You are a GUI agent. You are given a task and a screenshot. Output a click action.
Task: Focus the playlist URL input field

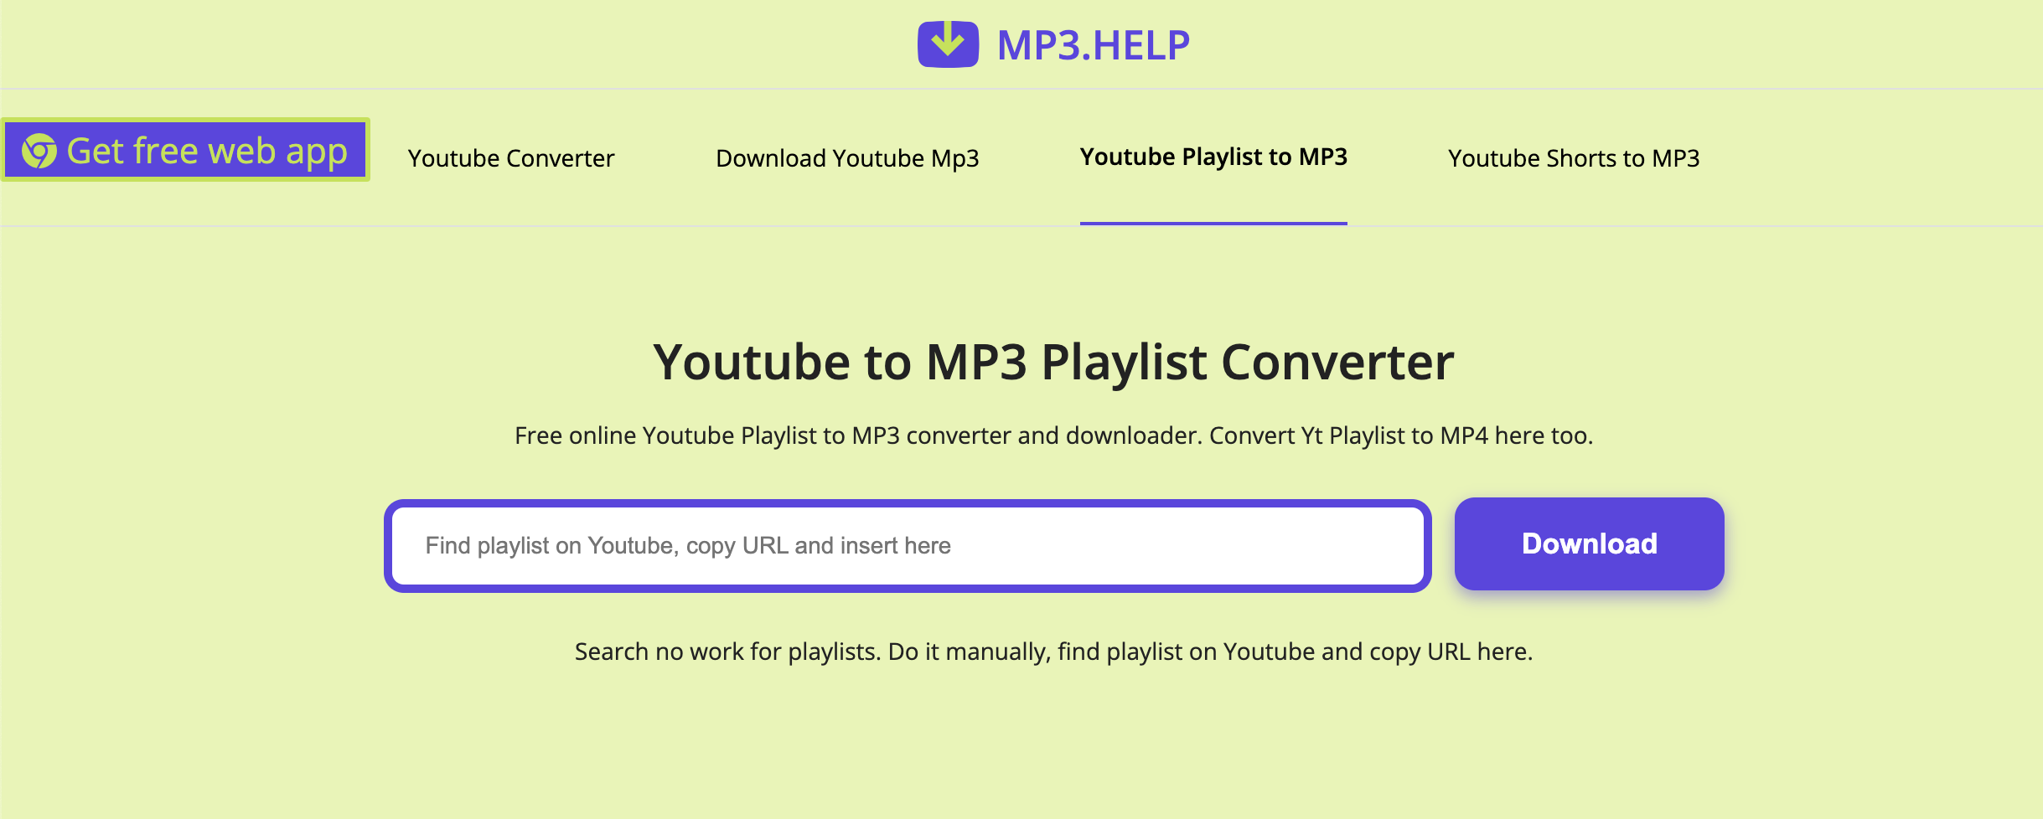point(908,546)
